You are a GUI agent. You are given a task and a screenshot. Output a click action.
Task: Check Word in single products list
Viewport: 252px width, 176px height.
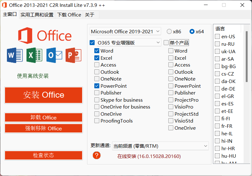pyautogui.click(x=171, y=51)
